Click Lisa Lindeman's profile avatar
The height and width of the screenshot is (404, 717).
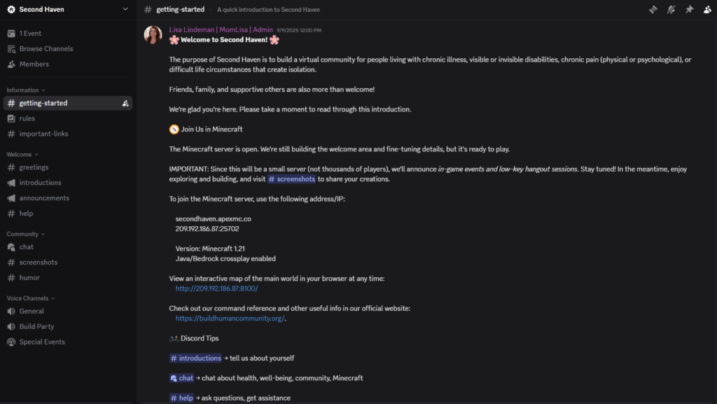tap(153, 35)
